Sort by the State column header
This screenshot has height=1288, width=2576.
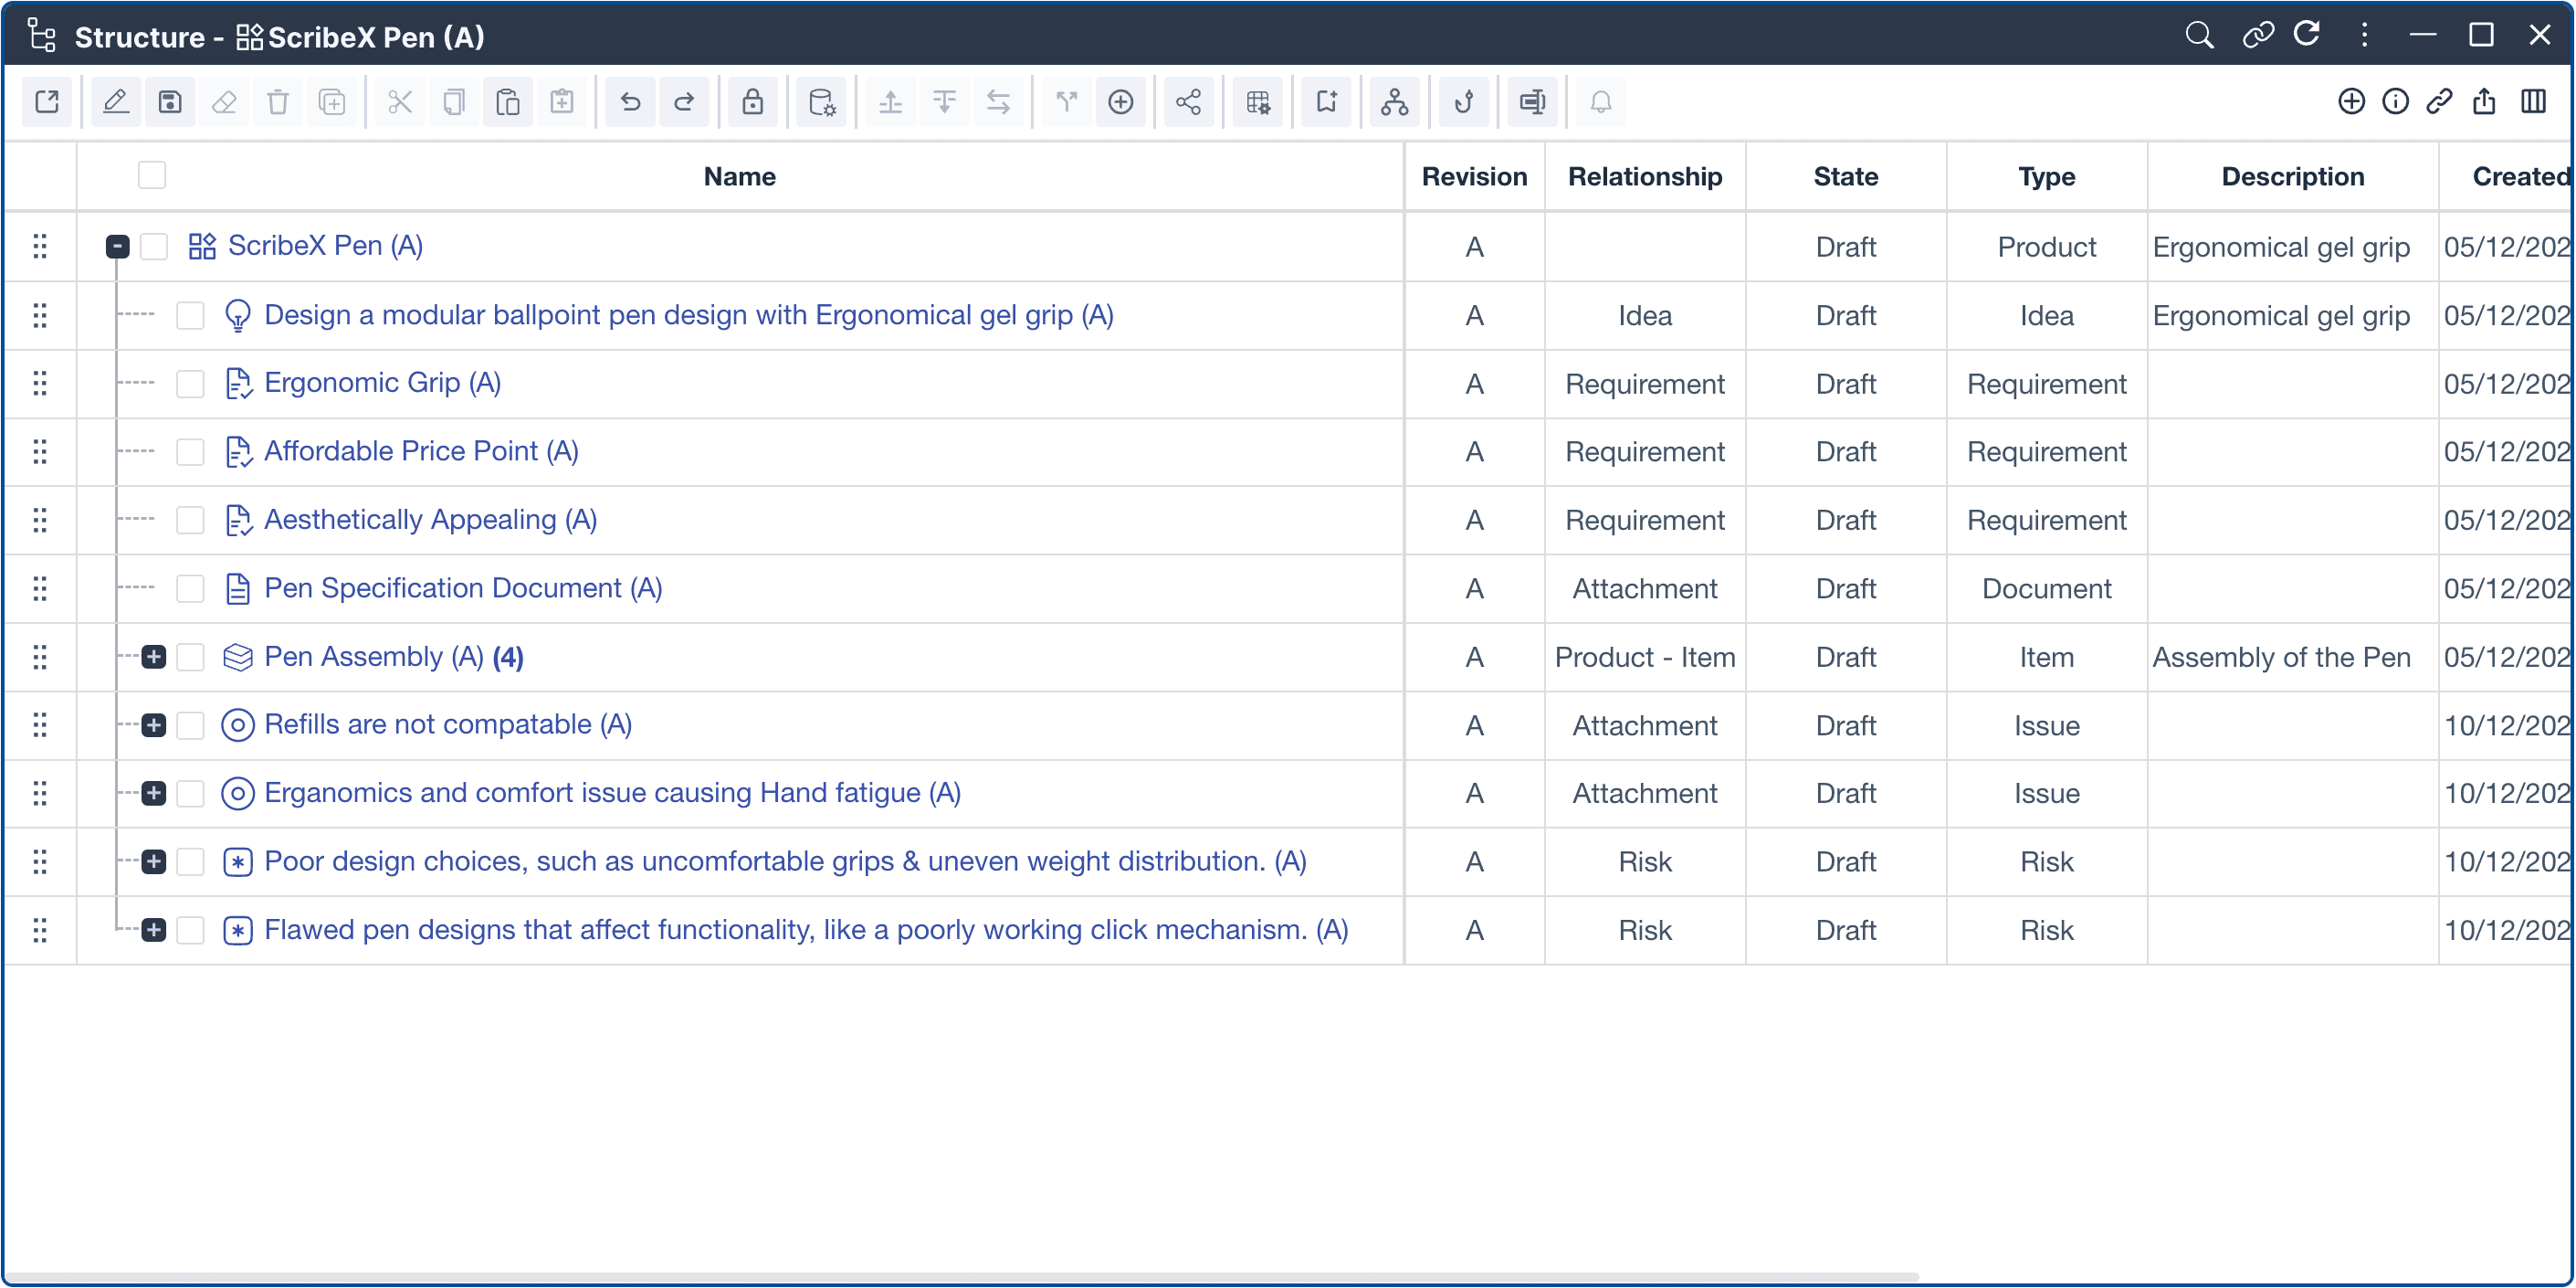(1845, 177)
